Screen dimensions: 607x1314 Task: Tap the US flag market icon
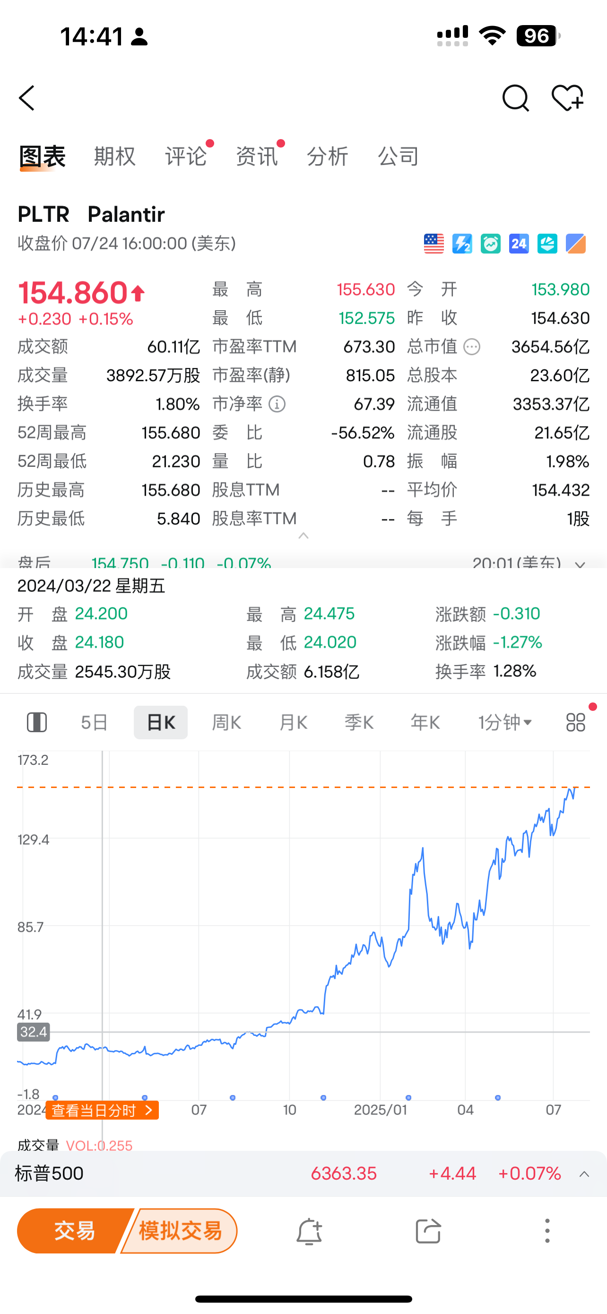434,244
